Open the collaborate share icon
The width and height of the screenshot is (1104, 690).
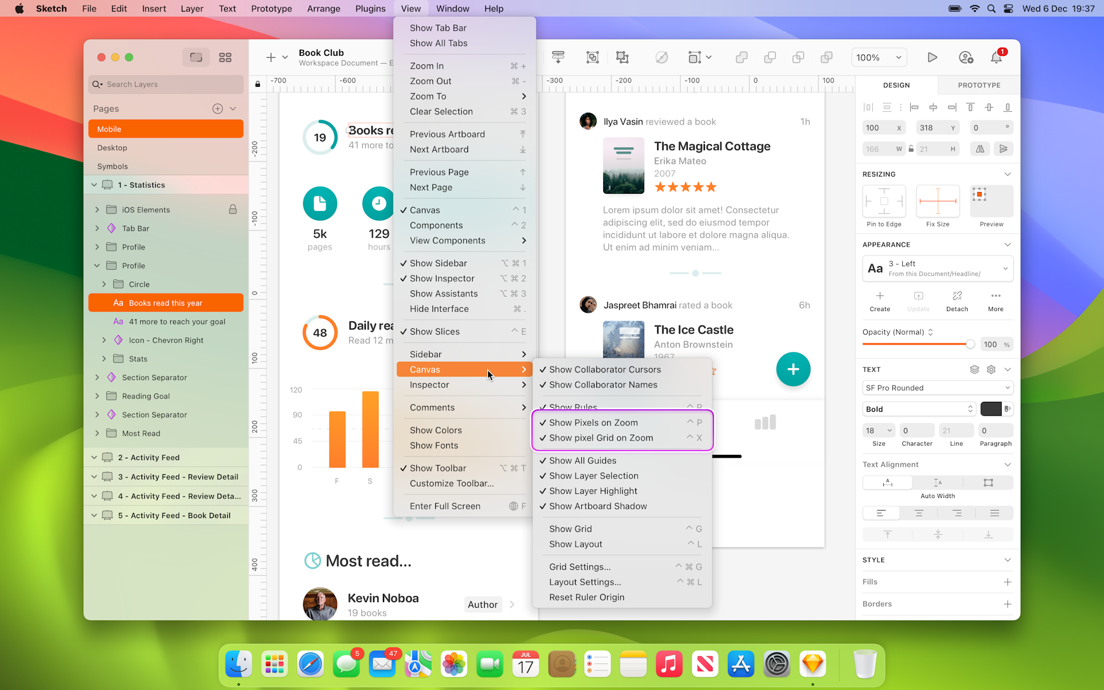[966, 57]
